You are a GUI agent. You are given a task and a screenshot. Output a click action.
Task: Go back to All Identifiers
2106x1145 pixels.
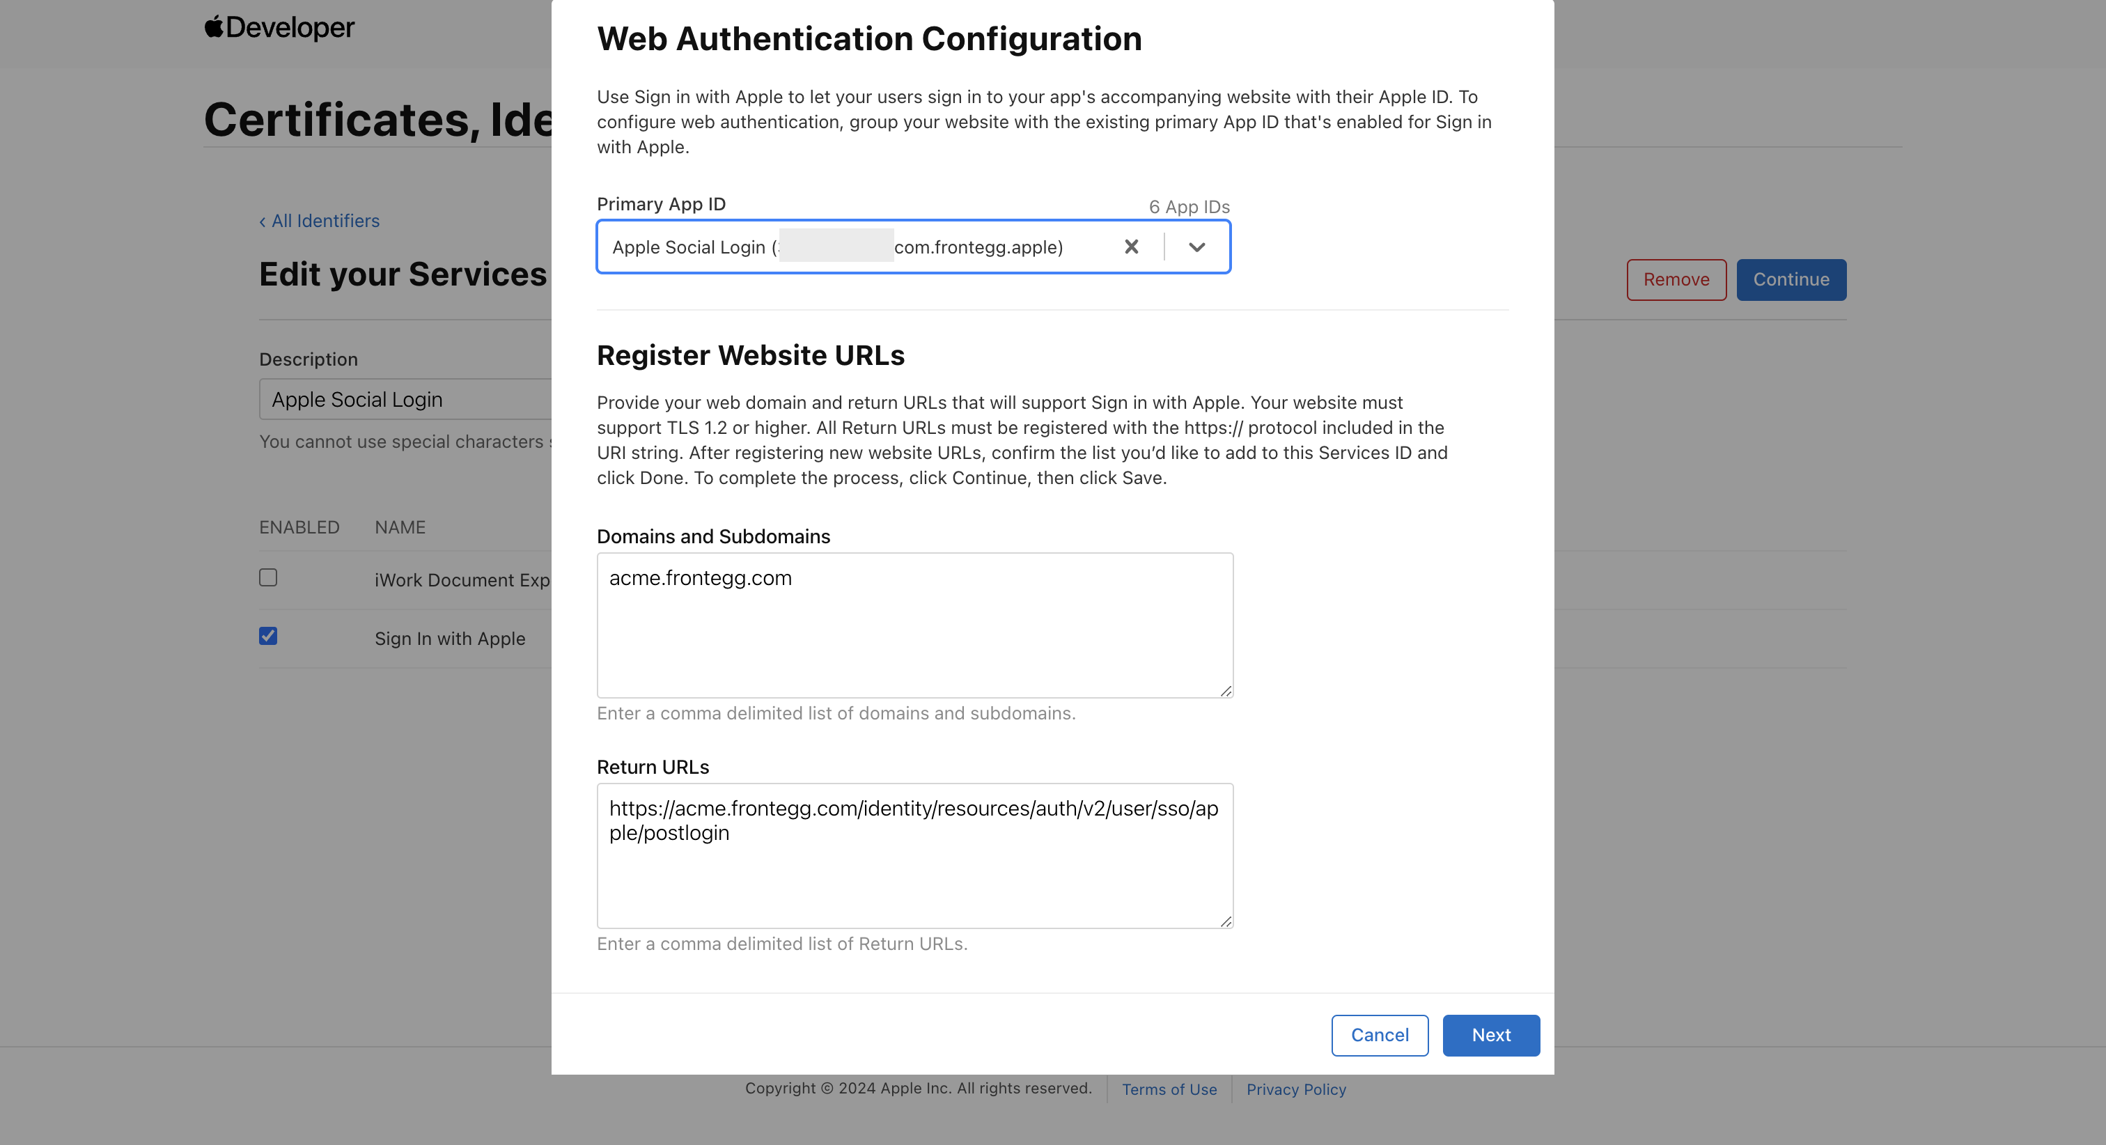pyautogui.click(x=320, y=221)
